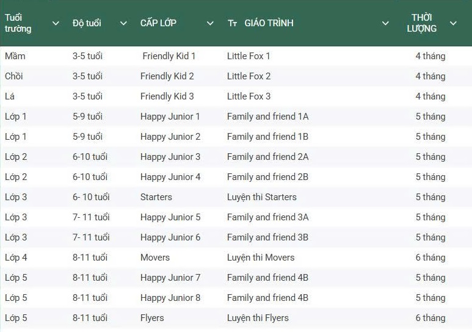Select the 'Happy Junior 6' cell
The width and height of the screenshot is (472, 332).
(170, 237)
